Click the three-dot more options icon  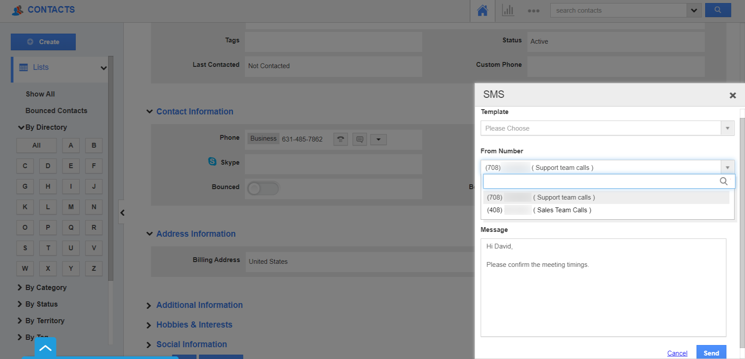point(533,10)
